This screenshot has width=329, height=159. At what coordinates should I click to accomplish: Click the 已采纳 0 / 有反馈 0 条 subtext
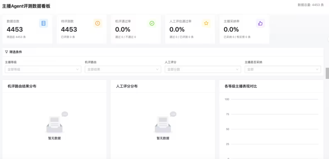pyautogui.click(x=237, y=37)
